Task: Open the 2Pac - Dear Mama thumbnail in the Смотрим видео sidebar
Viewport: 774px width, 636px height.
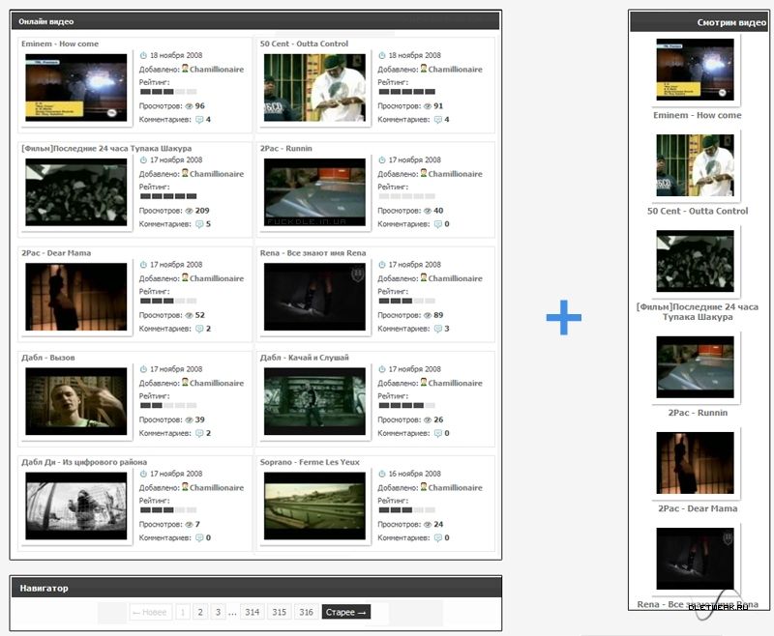Action: (x=695, y=463)
